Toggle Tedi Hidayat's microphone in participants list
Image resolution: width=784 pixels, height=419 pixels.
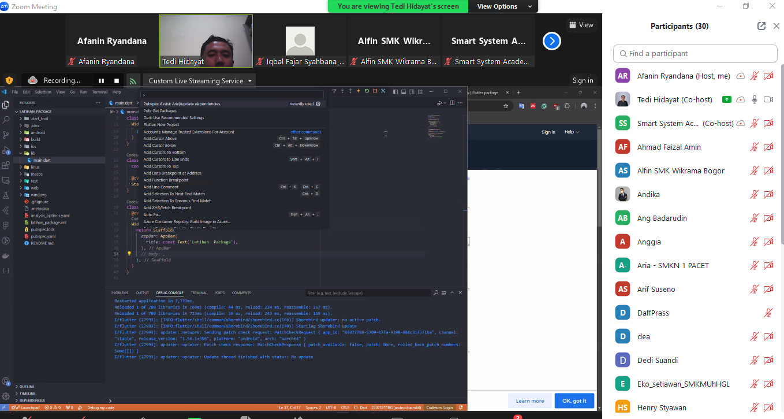point(754,99)
